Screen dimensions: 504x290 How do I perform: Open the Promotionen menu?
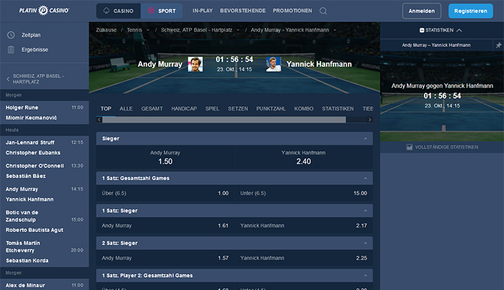pyautogui.click(x=292, y=10)
